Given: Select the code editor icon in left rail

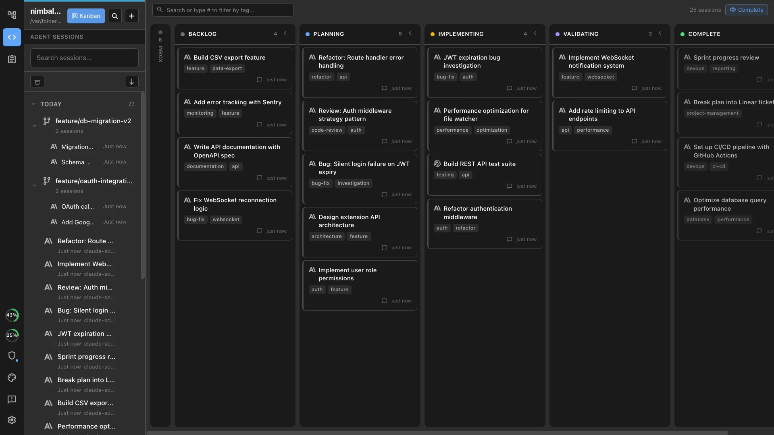Looking at the screenshot, I should [12, 37].
